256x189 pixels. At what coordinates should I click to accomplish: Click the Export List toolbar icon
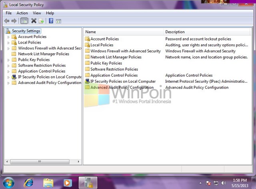(x=41, y=21)
